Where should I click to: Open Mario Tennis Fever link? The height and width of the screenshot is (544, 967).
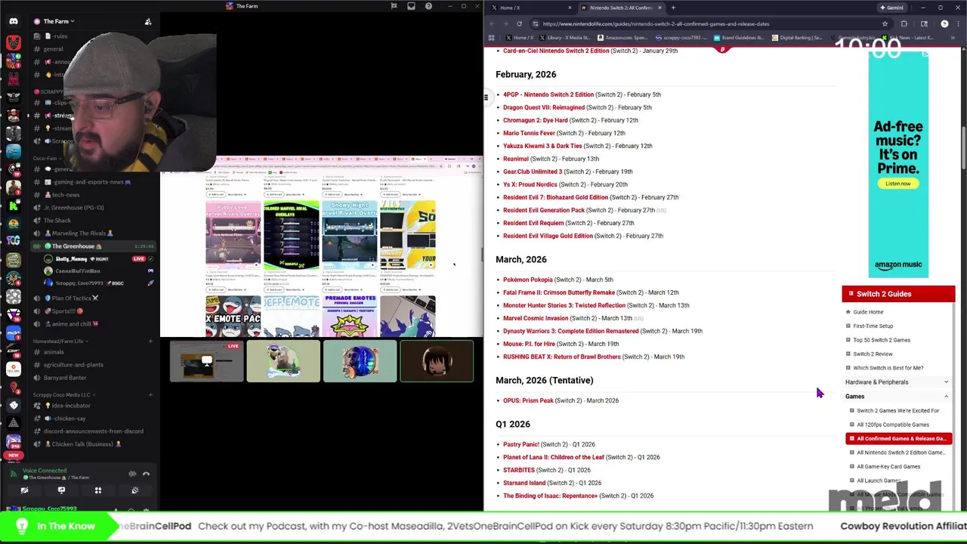(x=529, y=133)
